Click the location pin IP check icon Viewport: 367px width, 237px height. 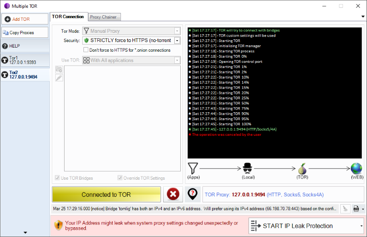coord(192,194)
